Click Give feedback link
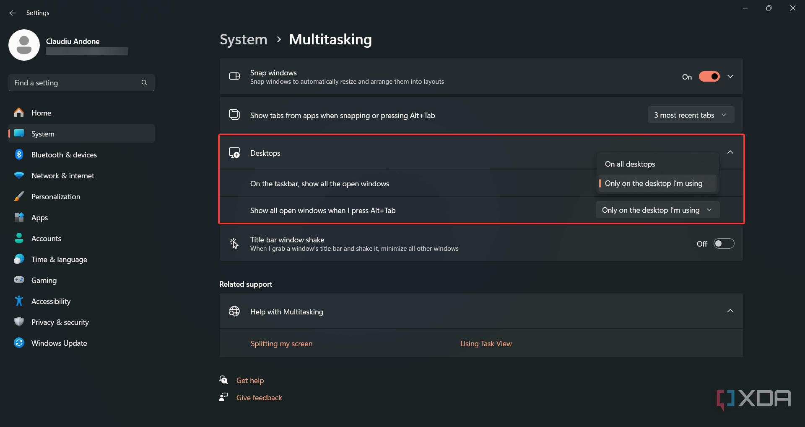 pos(259,398)
